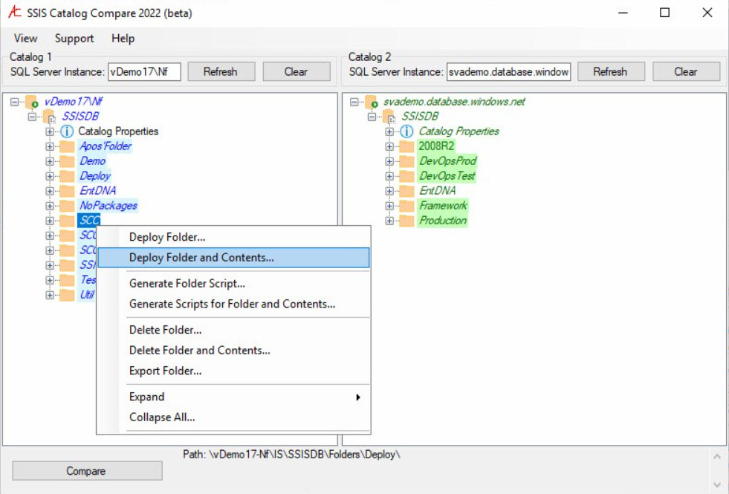The height and width of the screenshot is (494, 729).
Task: Focus Catalog 1 SQL Server Instance field
Action: click(144, 72)
